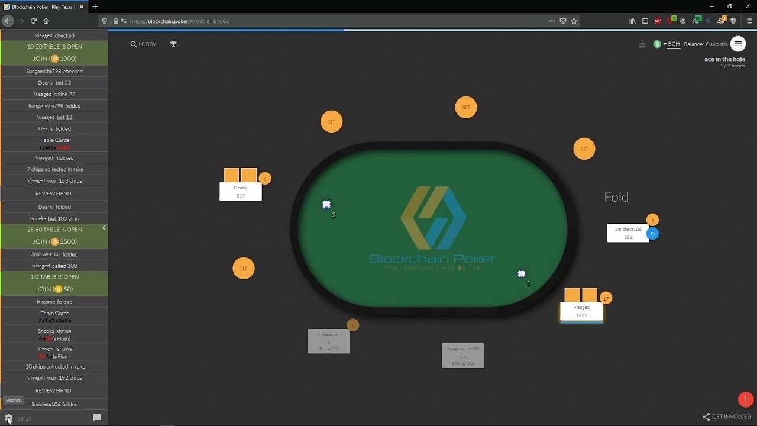Image resolution: width=757 pixels, height=426 pixels.
Task: Collapse the sidebar with the arrow chevron
Action: point(104,228)
